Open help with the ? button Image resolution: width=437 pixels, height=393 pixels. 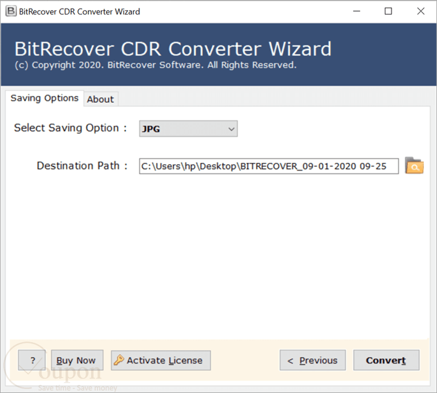click(32, 360)
